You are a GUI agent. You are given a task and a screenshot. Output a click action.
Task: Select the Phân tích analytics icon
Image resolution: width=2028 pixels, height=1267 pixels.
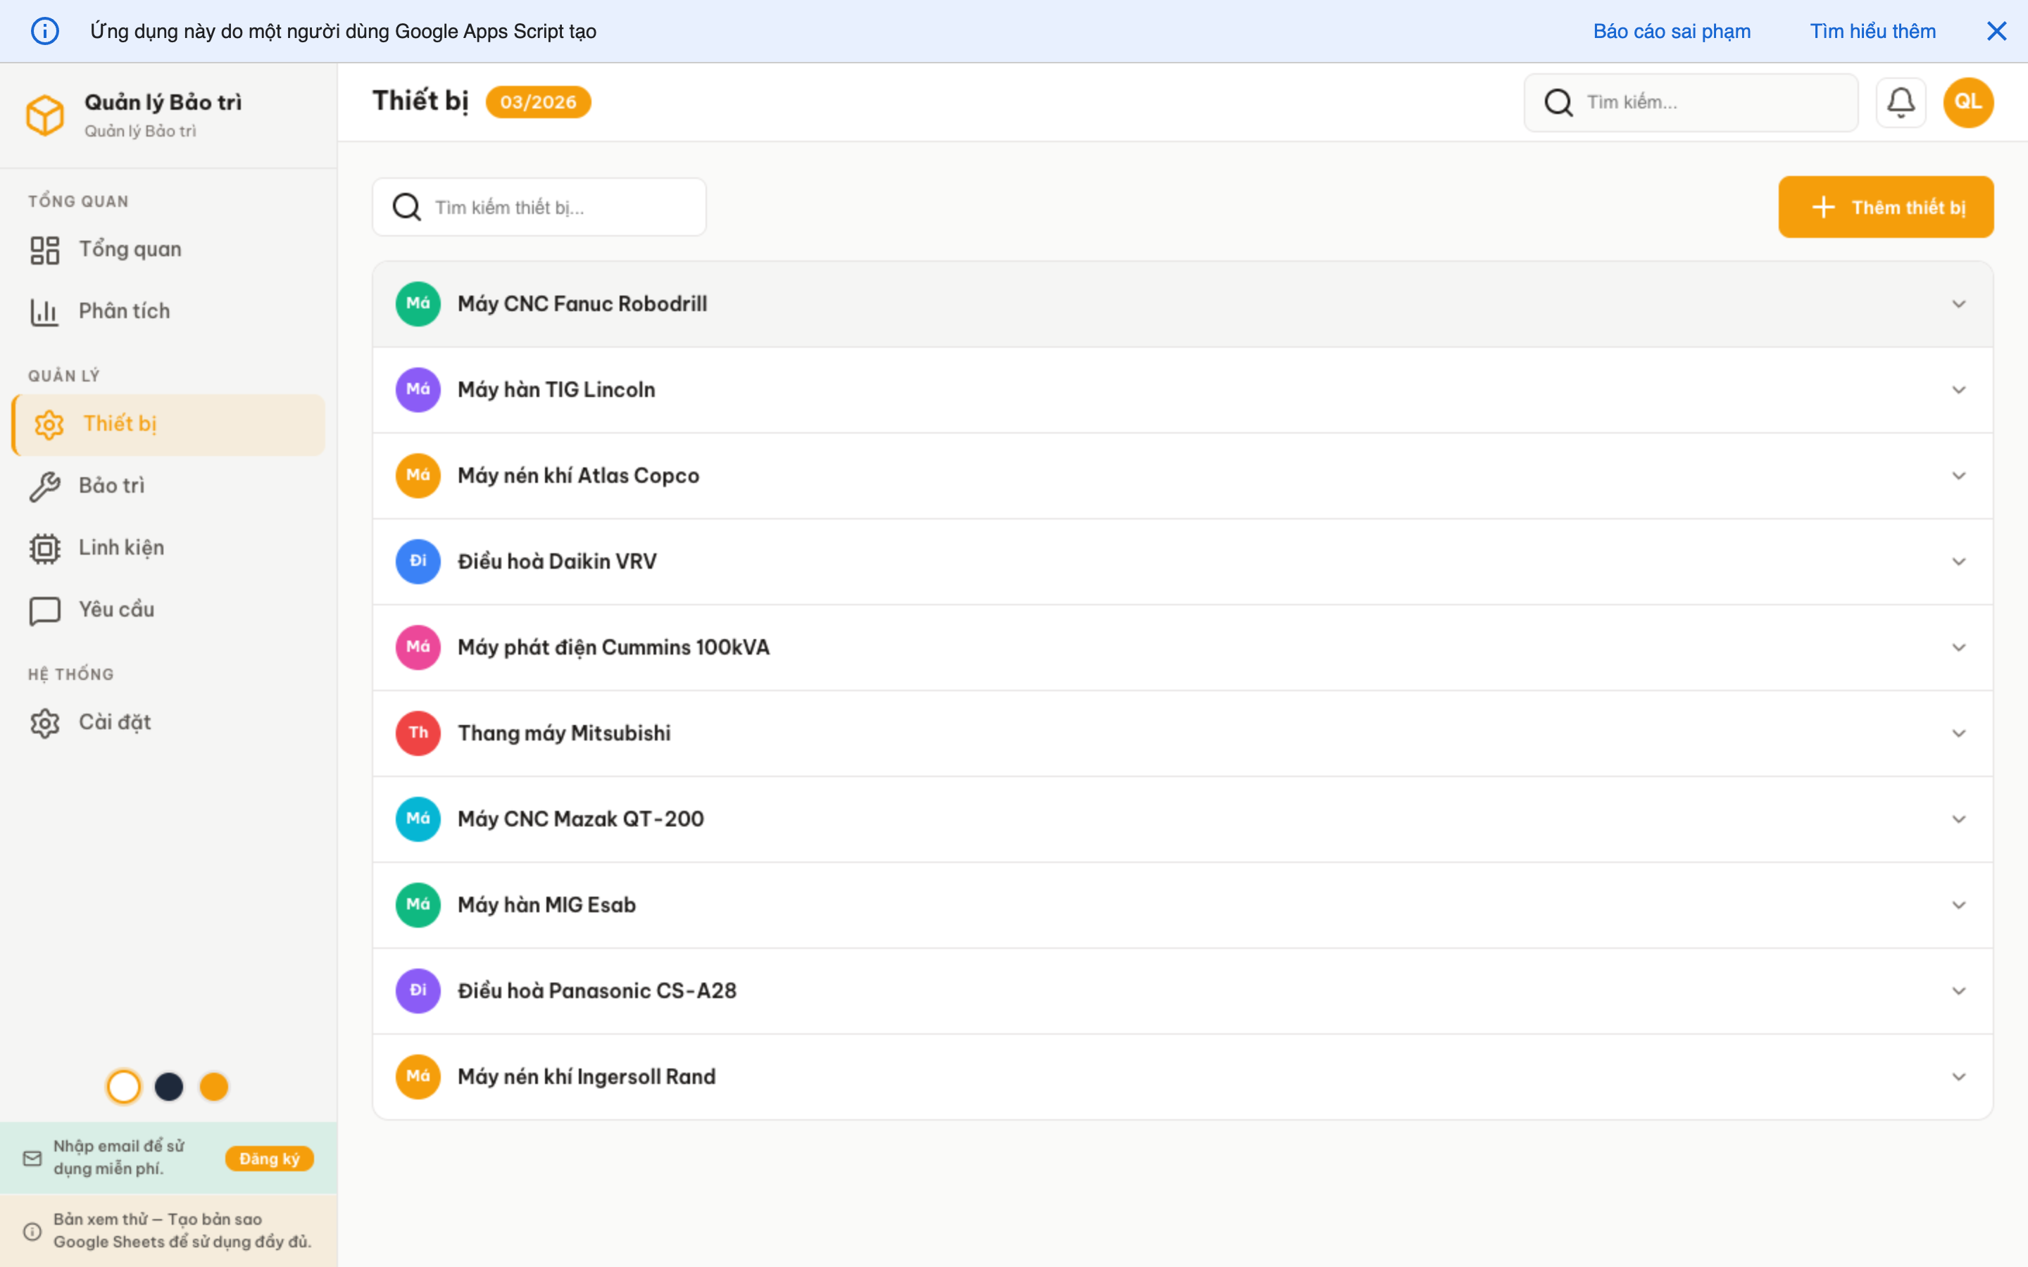pyautogui.click(x=44, y=310)
